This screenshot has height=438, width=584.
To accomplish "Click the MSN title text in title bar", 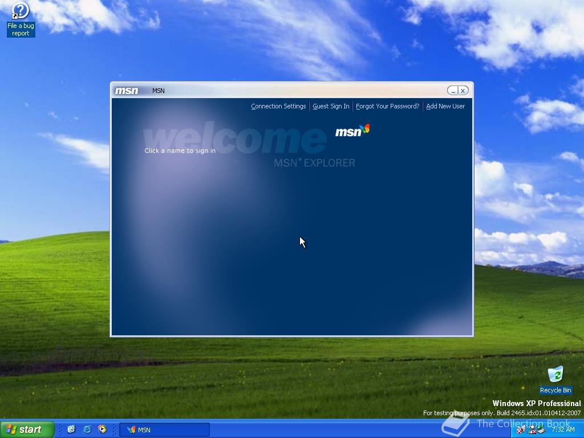I will click(x=159, y=91).
